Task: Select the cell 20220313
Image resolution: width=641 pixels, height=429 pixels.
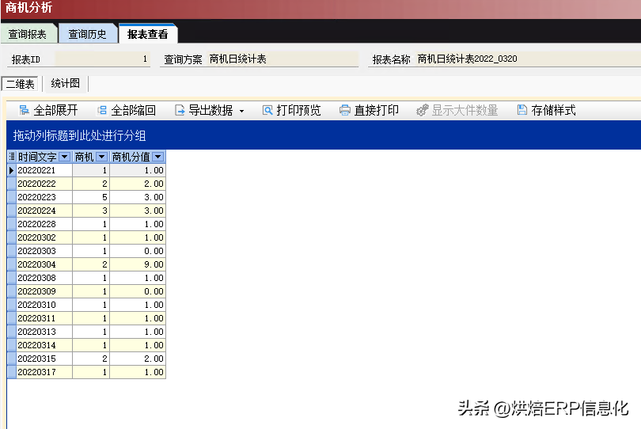Action: tap(44, 332)
